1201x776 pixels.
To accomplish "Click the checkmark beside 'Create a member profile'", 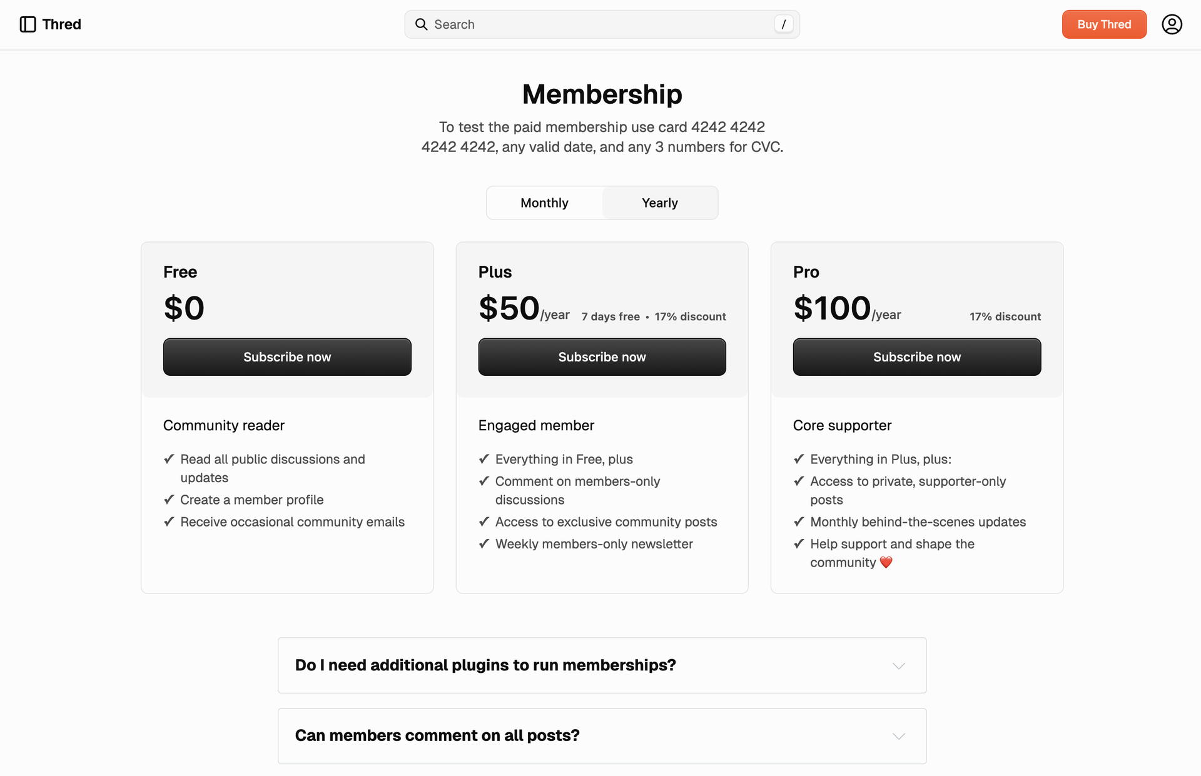I will point(169,500).
